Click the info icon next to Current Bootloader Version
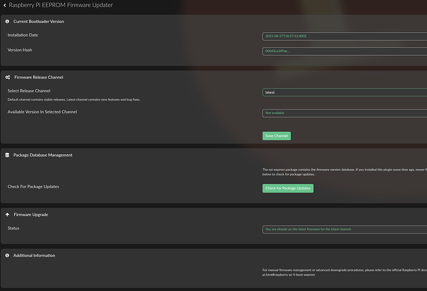This screenshot has height=291, width=427. 7,22
